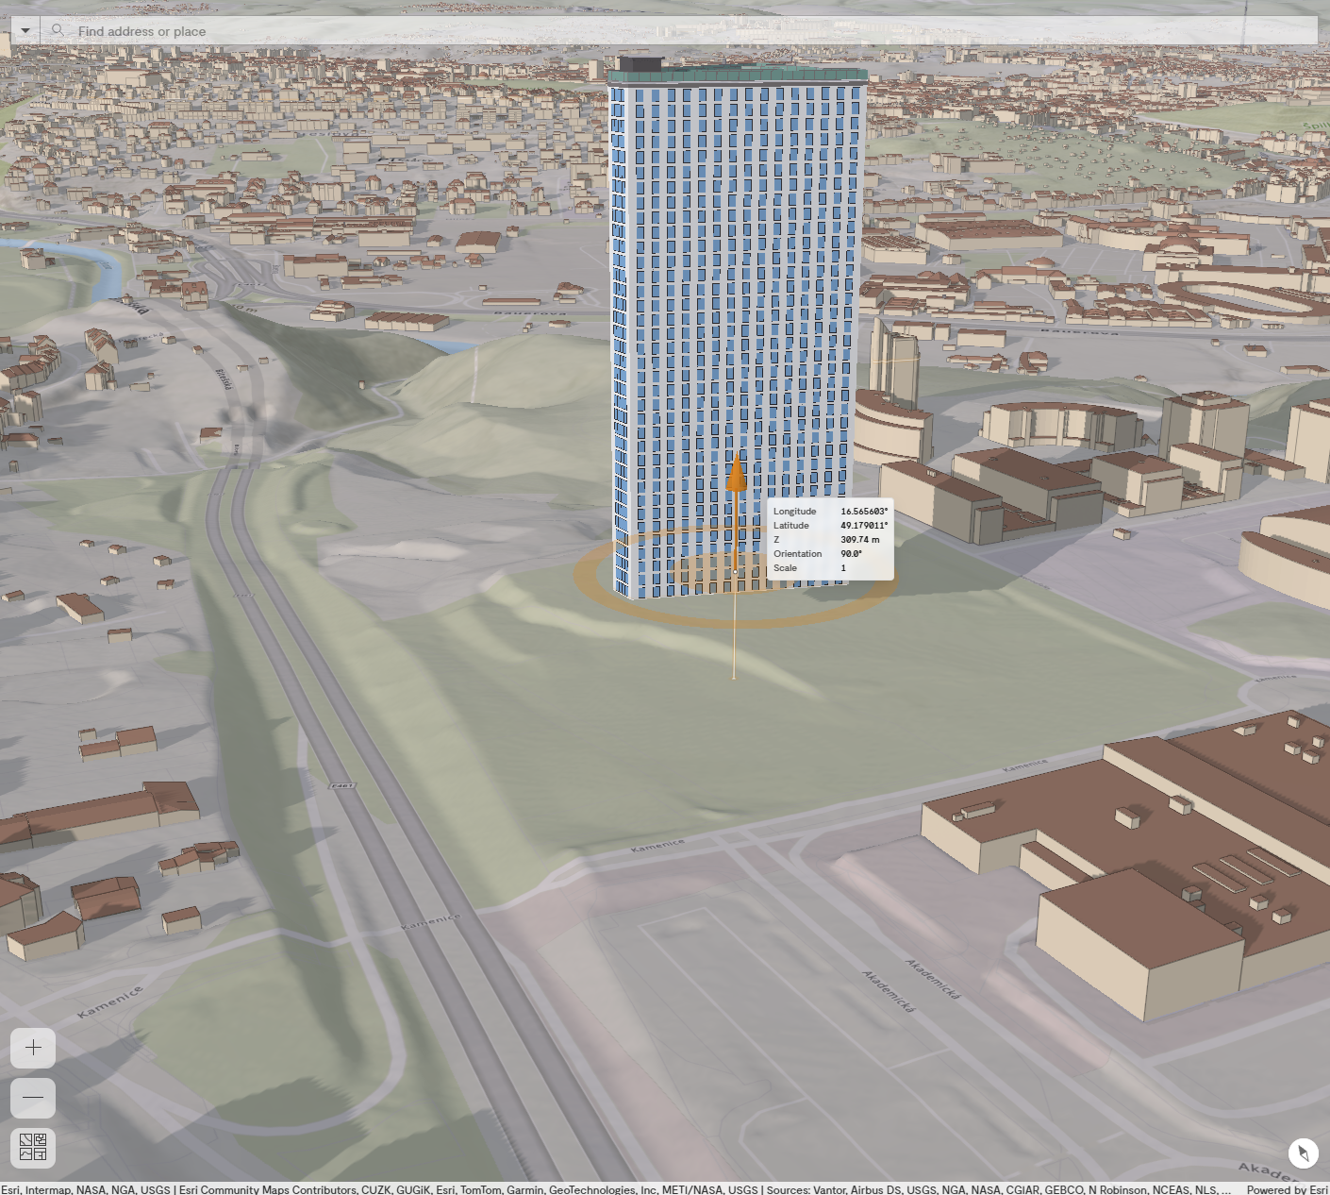Expand the search source dropdown arrow

[25, 31]
